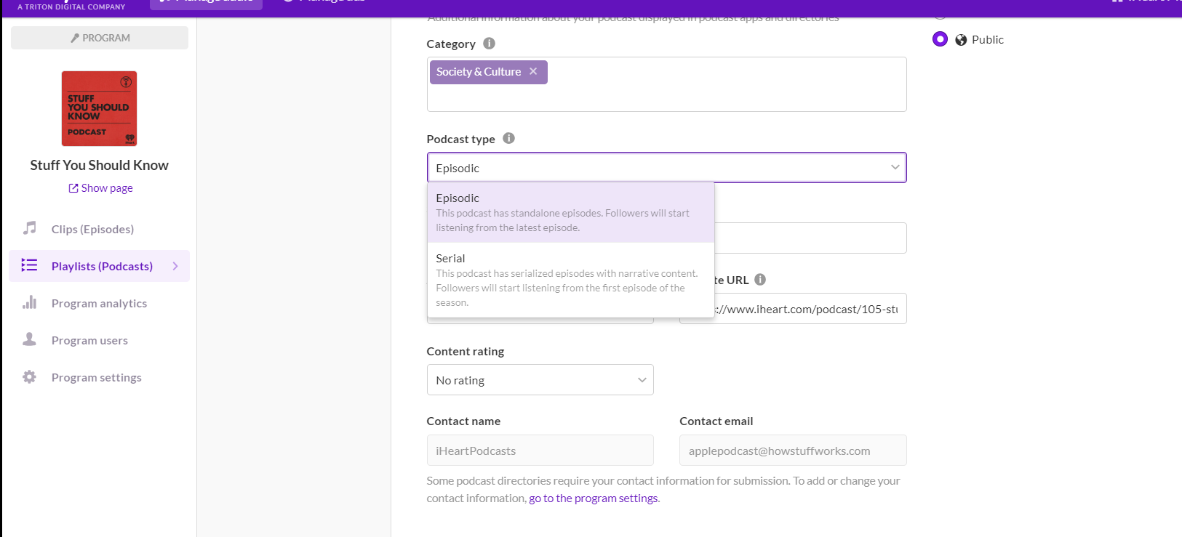Image resolution: width=1182 pixels, height=537 pixels.
Task: Click the Public globe icon
Action: [x=961, y=40]
